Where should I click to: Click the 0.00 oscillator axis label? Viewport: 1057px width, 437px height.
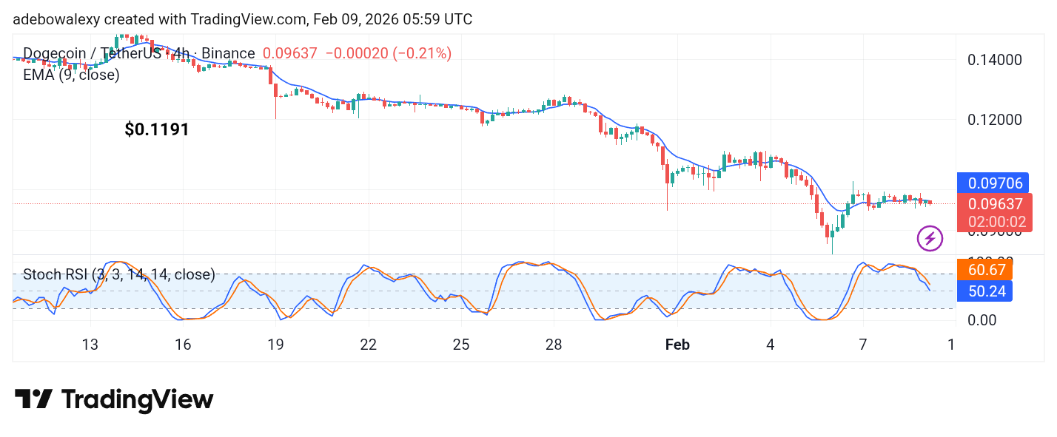(984, 320)
